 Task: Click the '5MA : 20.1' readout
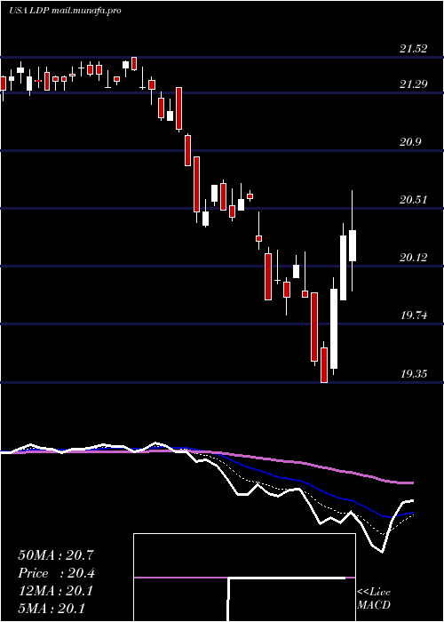(52, 609)
